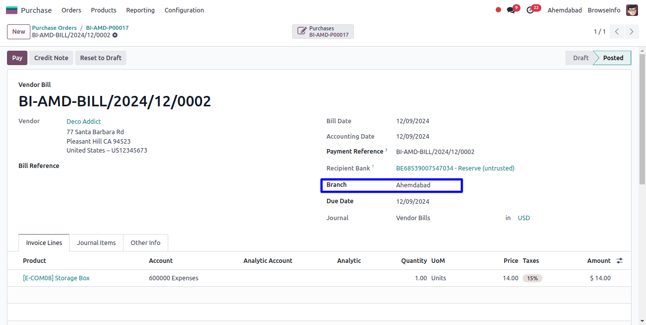The width and height of the screenshot is (646, 325).
Task: Go to next record arrow
Action: pos(632,32)
